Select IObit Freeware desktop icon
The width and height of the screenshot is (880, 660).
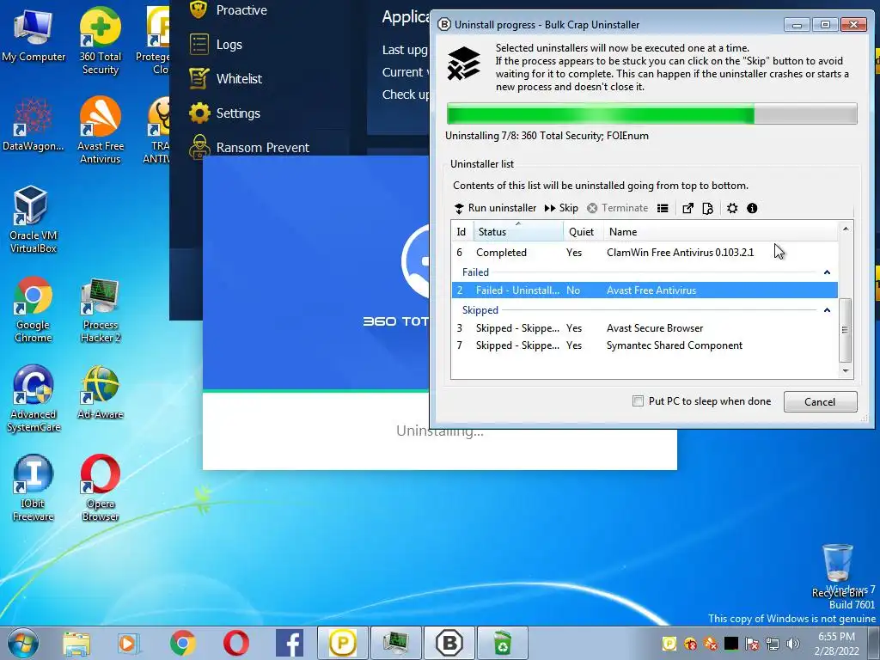point(34,487)
